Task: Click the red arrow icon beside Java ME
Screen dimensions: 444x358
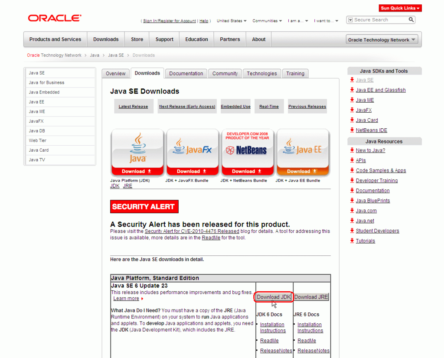Action: point(352,100)
